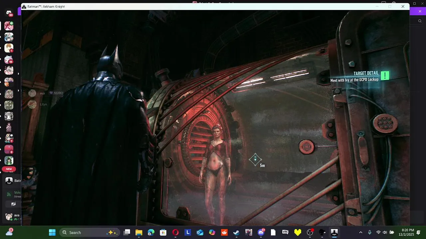Open the Windows Start menu
Image resolution: width=426 pixels, height=239 pixels.
coord(52,232)
